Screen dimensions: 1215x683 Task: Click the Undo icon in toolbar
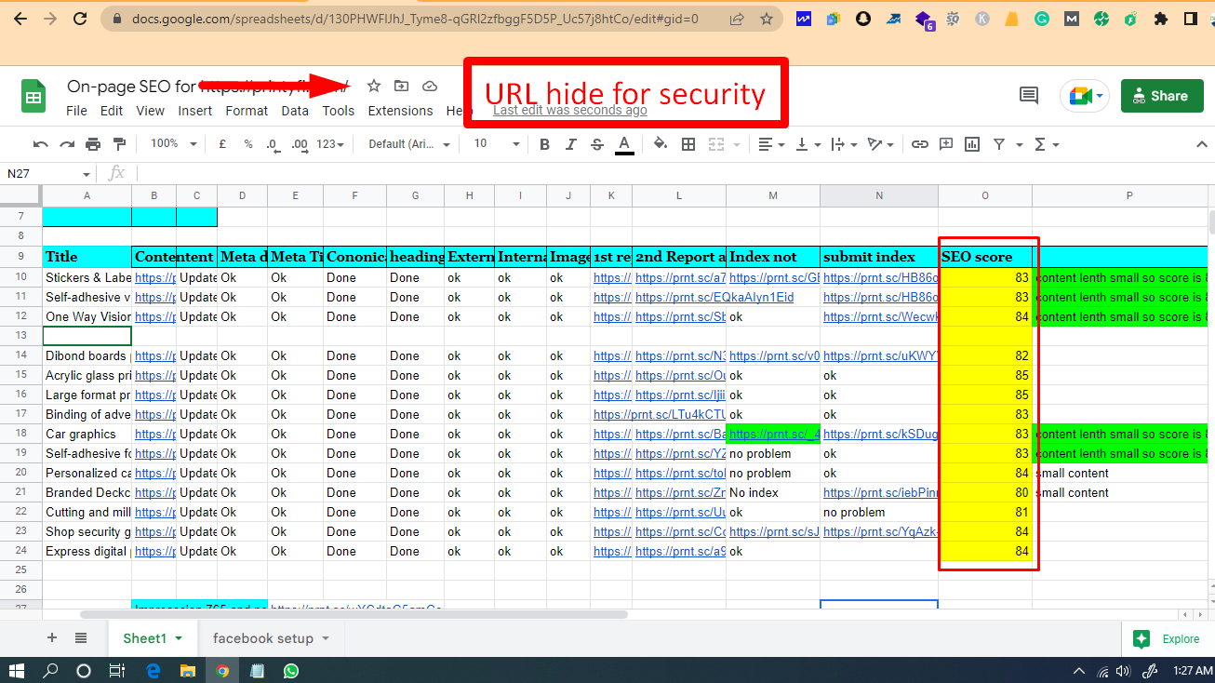click(40, 144)
